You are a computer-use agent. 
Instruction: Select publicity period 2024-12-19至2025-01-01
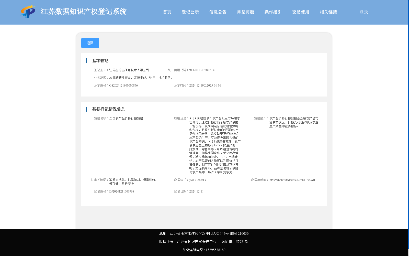click(205, 86)
